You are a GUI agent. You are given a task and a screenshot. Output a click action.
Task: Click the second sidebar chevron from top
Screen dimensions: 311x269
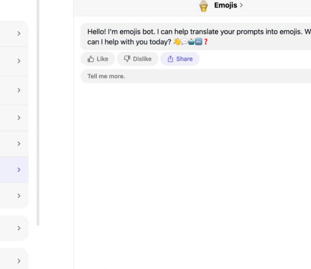coord(19,61)
